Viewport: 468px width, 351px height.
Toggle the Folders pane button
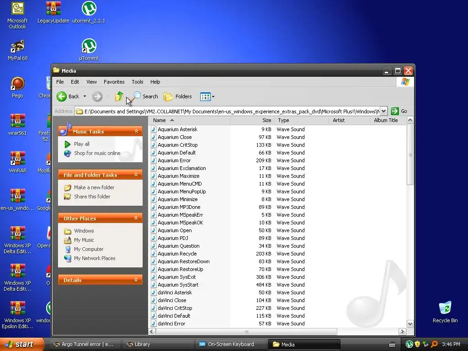tap(178, 96)
